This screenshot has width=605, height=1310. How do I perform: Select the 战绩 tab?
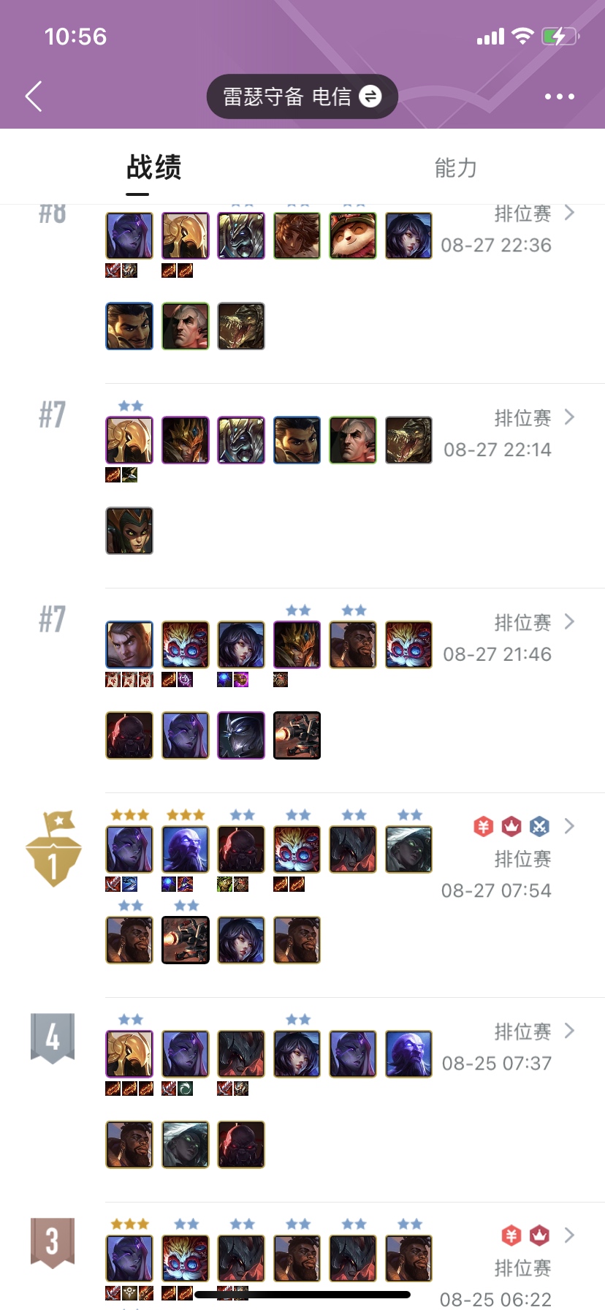[153, 167]
